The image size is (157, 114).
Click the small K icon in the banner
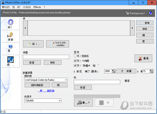coord(150,13)
